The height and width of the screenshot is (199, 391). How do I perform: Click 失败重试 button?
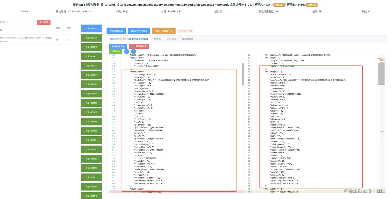tap(44, 22)
